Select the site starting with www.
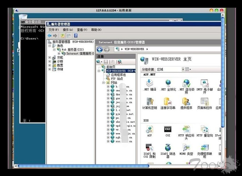Image resolution: width=242 pixels, height=176 pixels. (x=125, y=134)
